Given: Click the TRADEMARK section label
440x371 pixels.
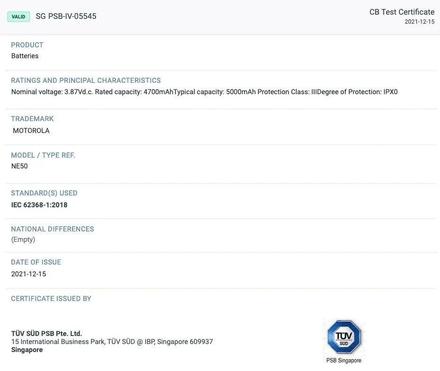Looking at the screenshot, I should click(x=32, y=119).
